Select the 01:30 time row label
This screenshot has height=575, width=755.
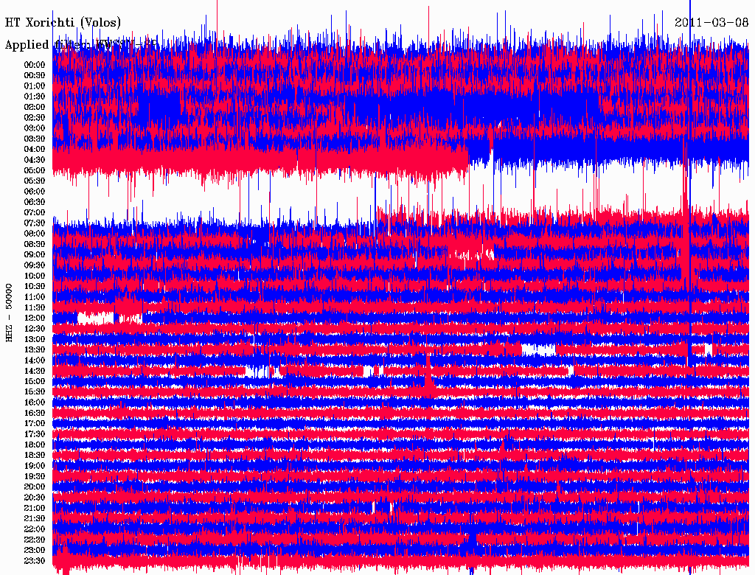click(x=35, y=96)
